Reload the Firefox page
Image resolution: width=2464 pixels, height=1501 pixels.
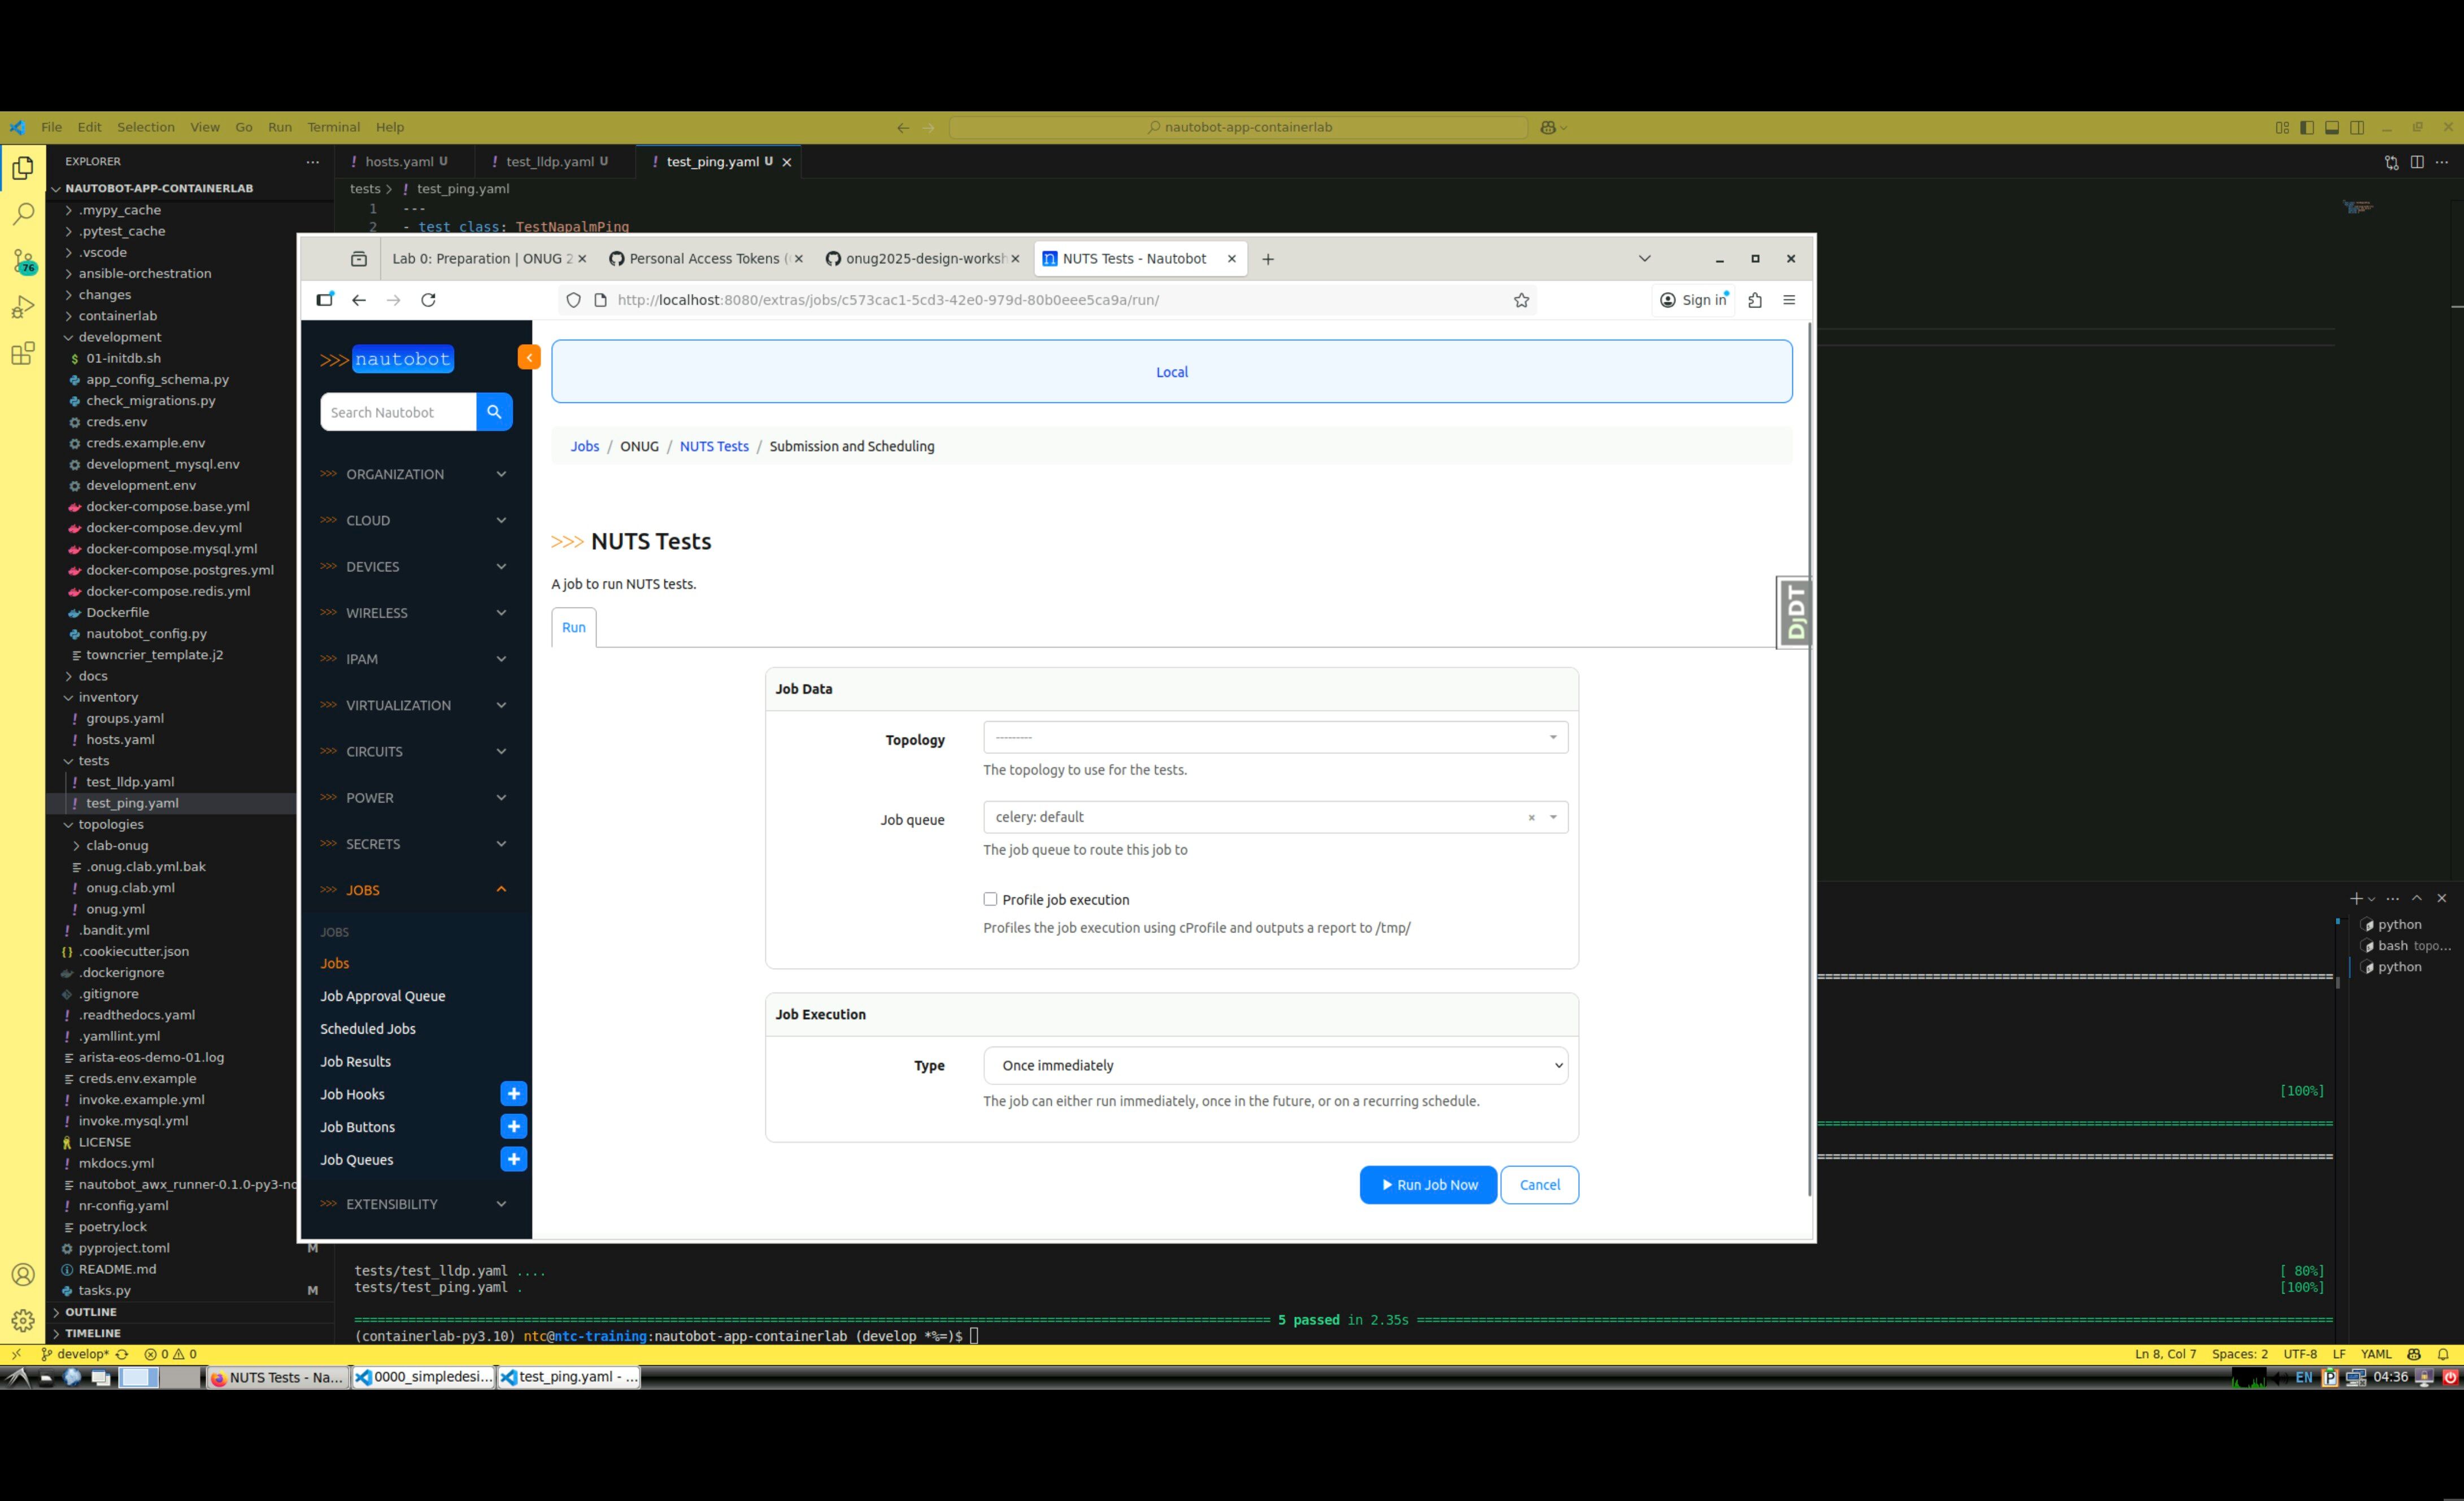click(428, 300)
